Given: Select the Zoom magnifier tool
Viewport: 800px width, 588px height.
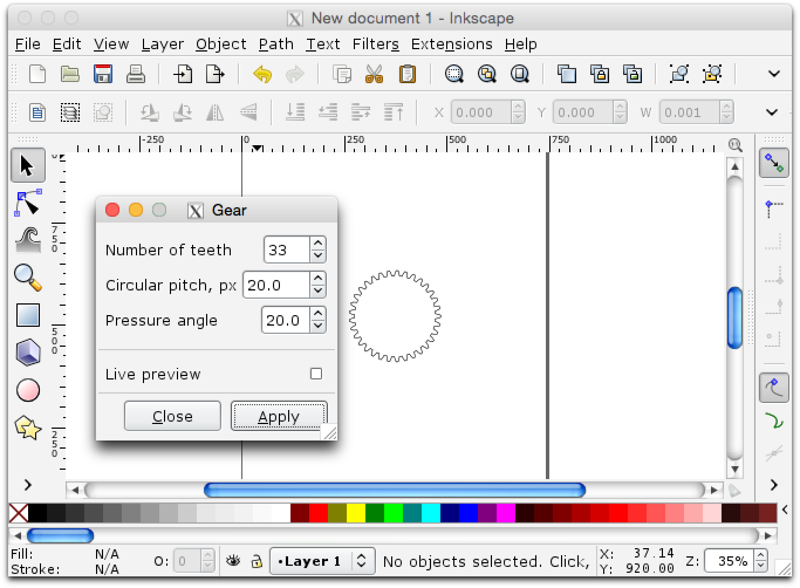Looking at the screenshot, I should 28,277.
